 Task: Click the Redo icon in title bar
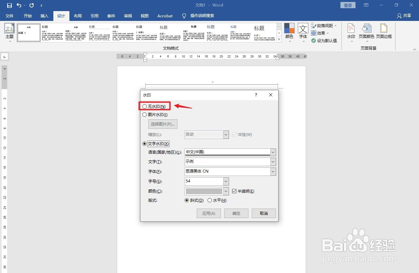pos(31,5)
